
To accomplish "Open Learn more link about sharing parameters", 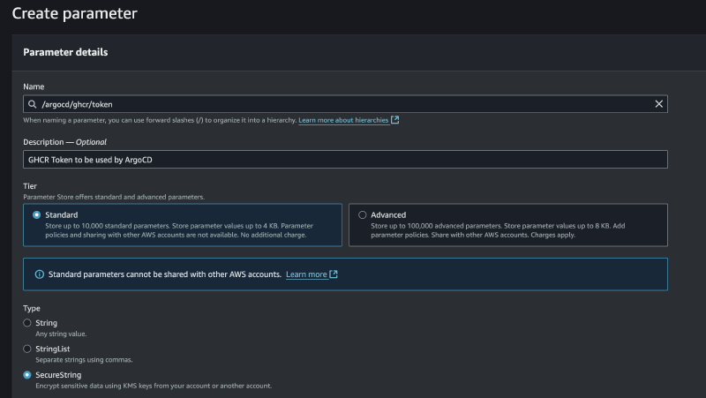I will click(306, 274).
